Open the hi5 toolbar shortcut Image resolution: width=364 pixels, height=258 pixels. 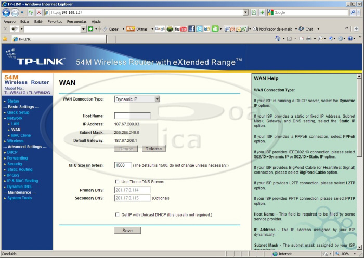pos(207,29)
